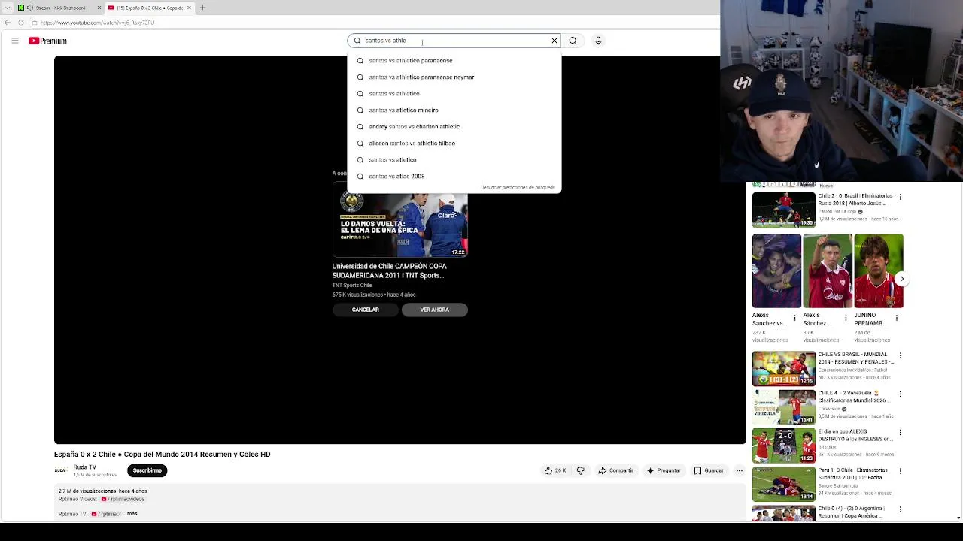Open options for CHILE 4 - 2 Venezuela video

pyautogui.click(x=901, y=394)
